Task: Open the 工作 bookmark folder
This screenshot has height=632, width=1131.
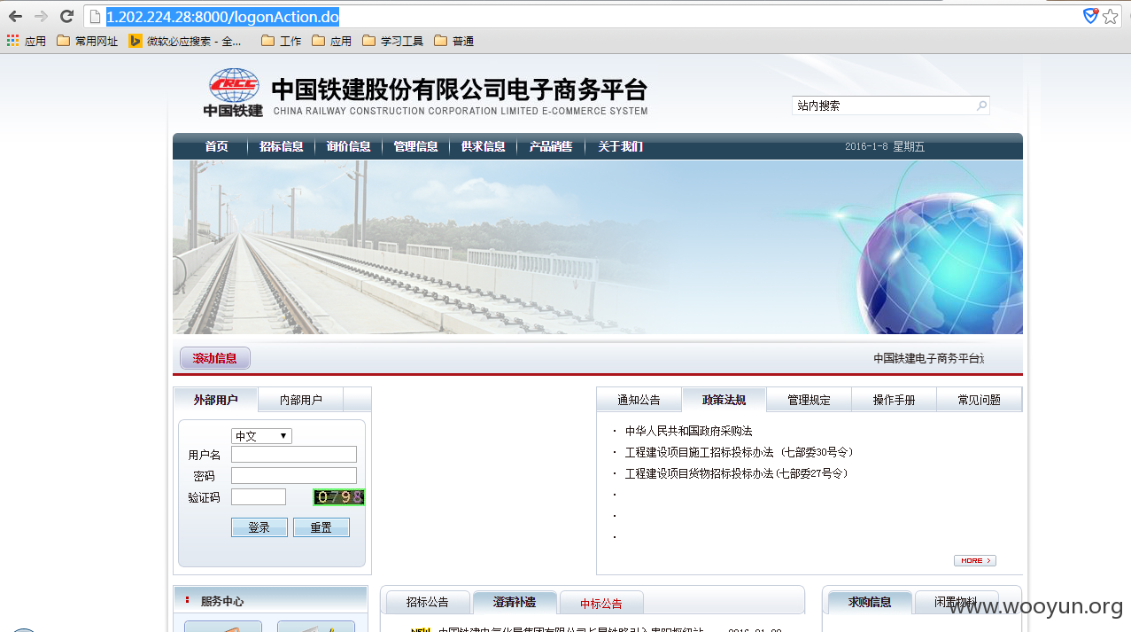Action: [x=282, y=41]
